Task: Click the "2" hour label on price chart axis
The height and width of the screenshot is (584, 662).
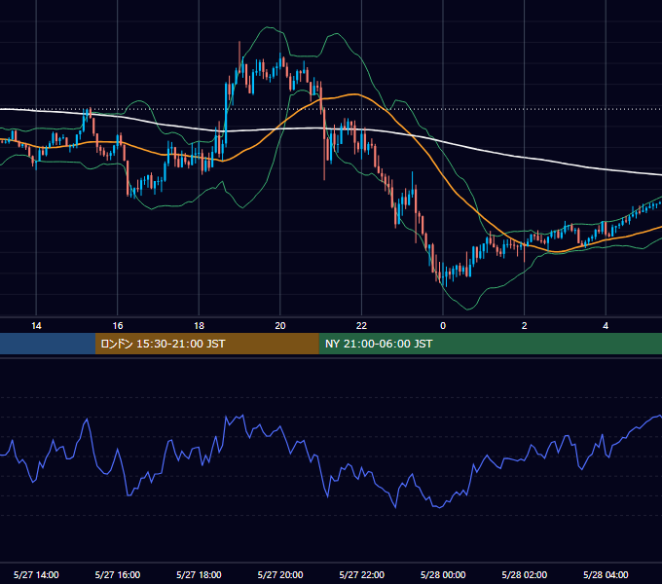Action: 525,326
